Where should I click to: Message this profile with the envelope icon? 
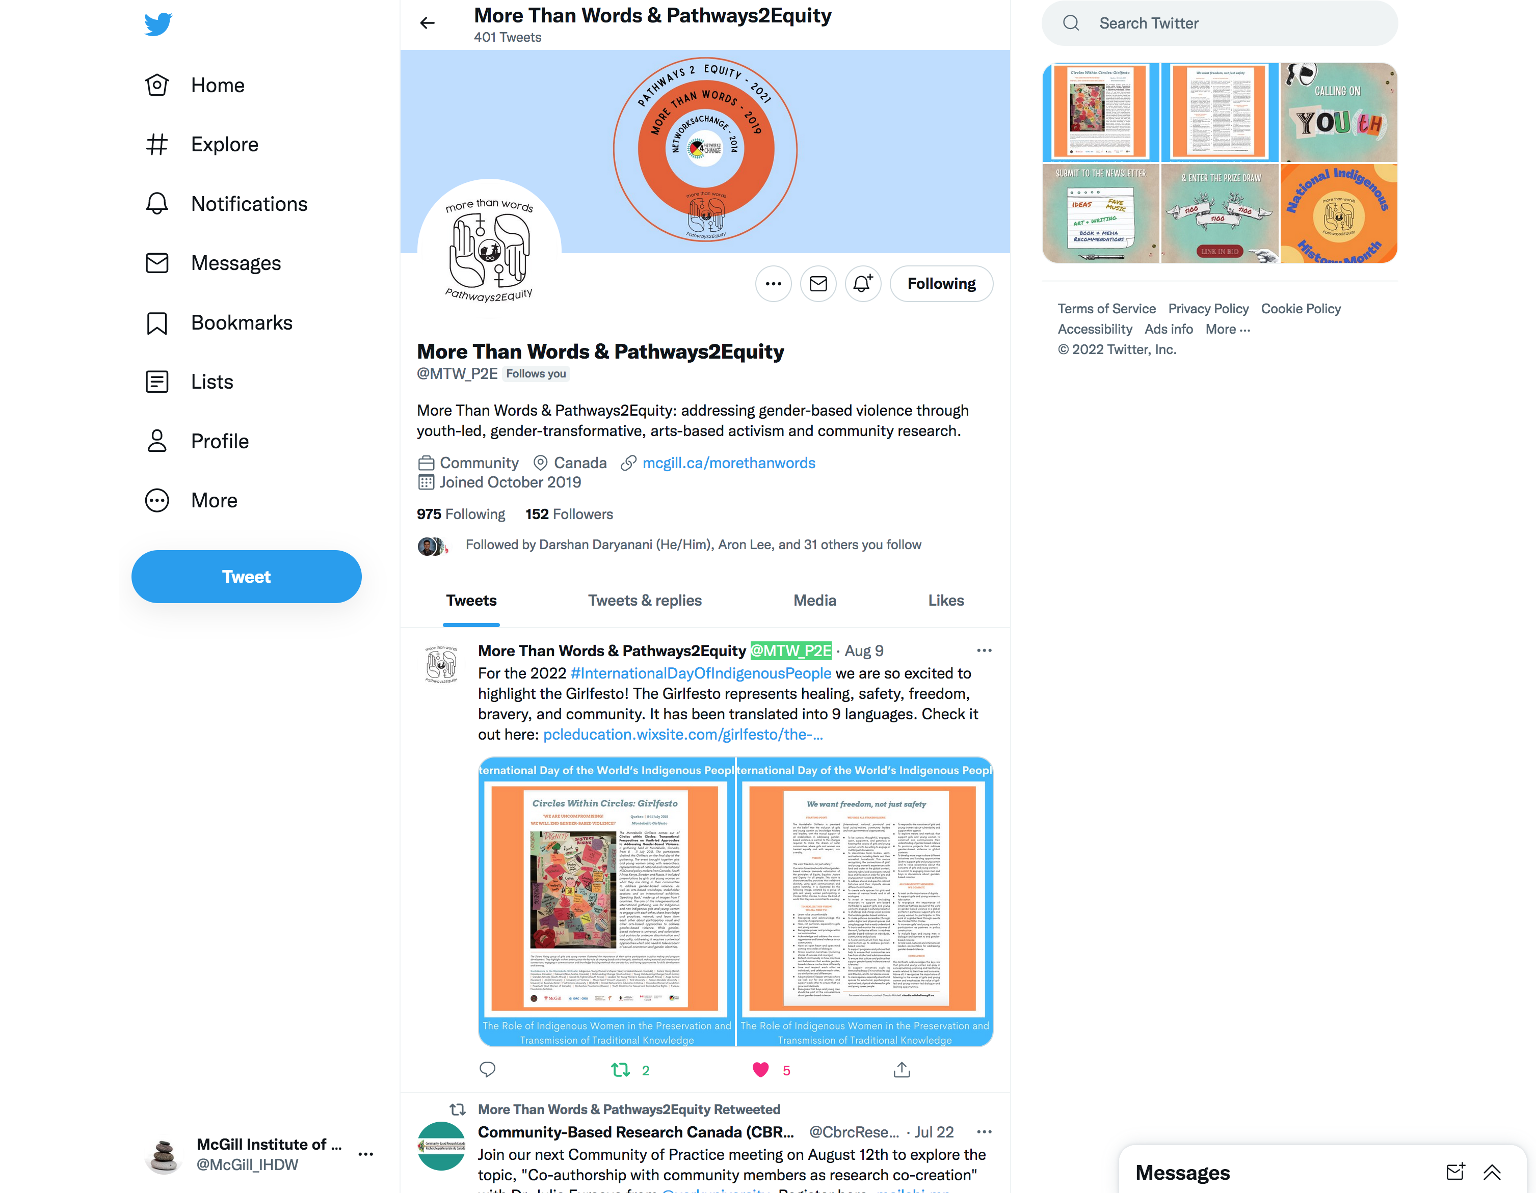818,284
